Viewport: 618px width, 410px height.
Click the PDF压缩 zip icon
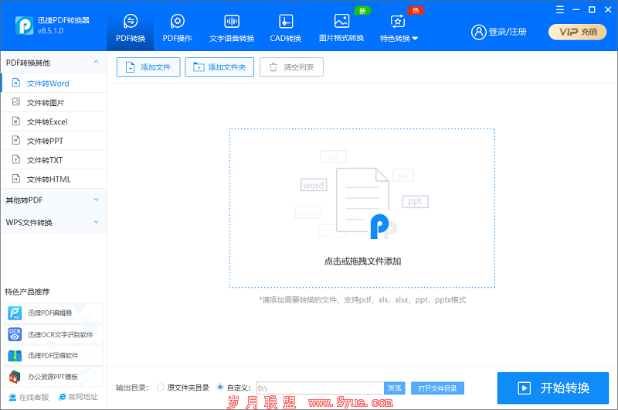pos(15,356)
